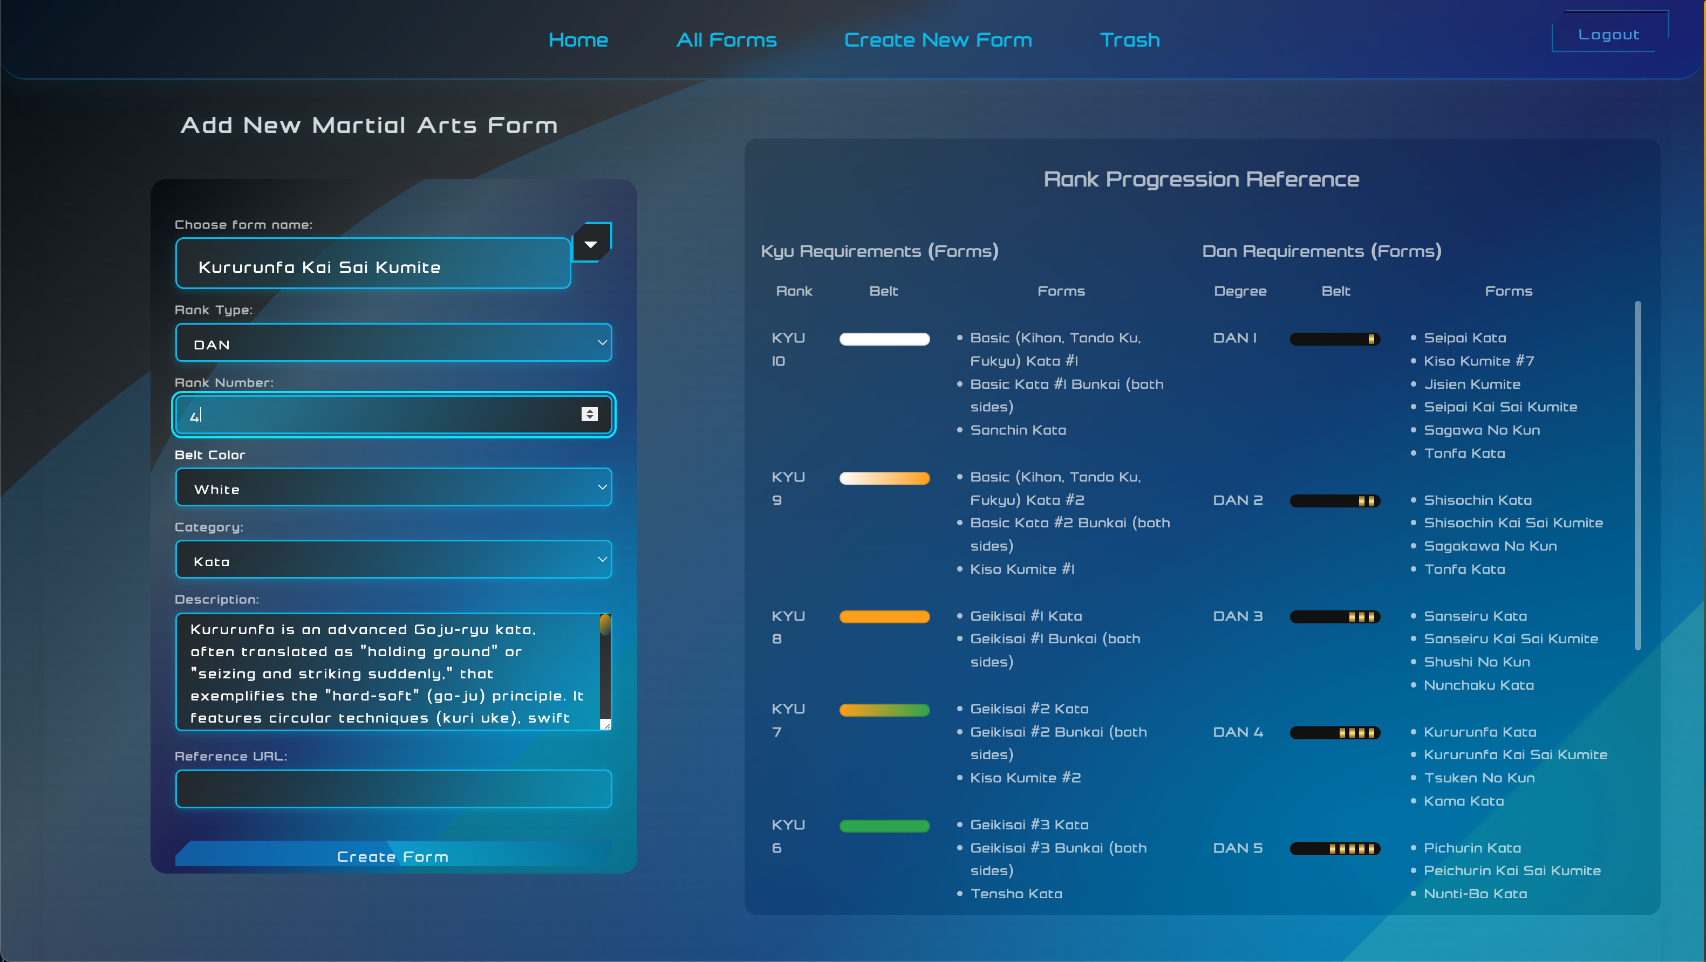Click the green KYU 6 belt swatch

tap(884, 826)
